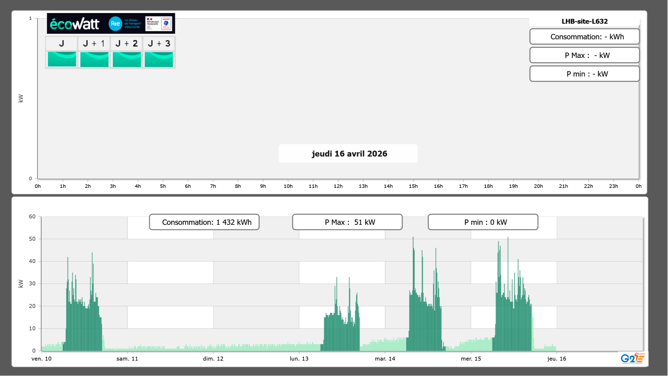
Task: Click the daily P Max: - kW box
Action: click(x=584, y=55)
